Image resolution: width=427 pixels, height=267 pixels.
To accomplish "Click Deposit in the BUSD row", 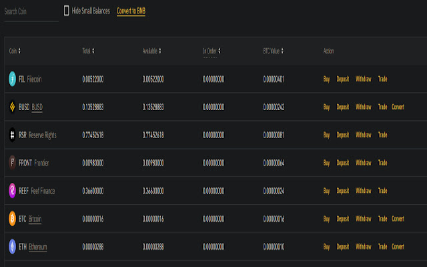I will (x=342, y=107).
